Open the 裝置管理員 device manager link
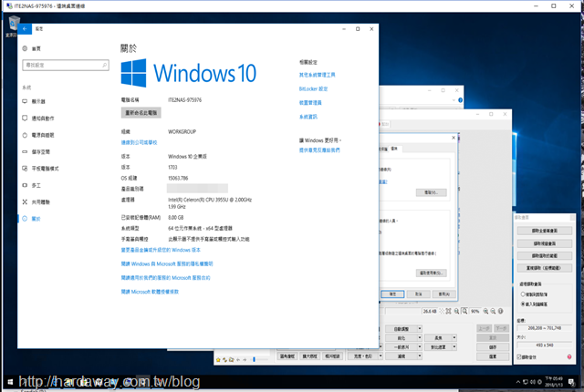 point(310,103)
